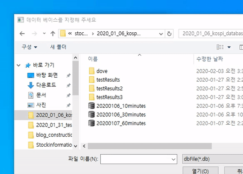Viewport: 243px width, 174px height.
Task: Click the dove folder icon
Action: click(92, 71)
